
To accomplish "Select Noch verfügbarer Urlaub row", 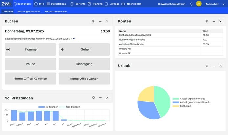I will (x=170, y=40).
